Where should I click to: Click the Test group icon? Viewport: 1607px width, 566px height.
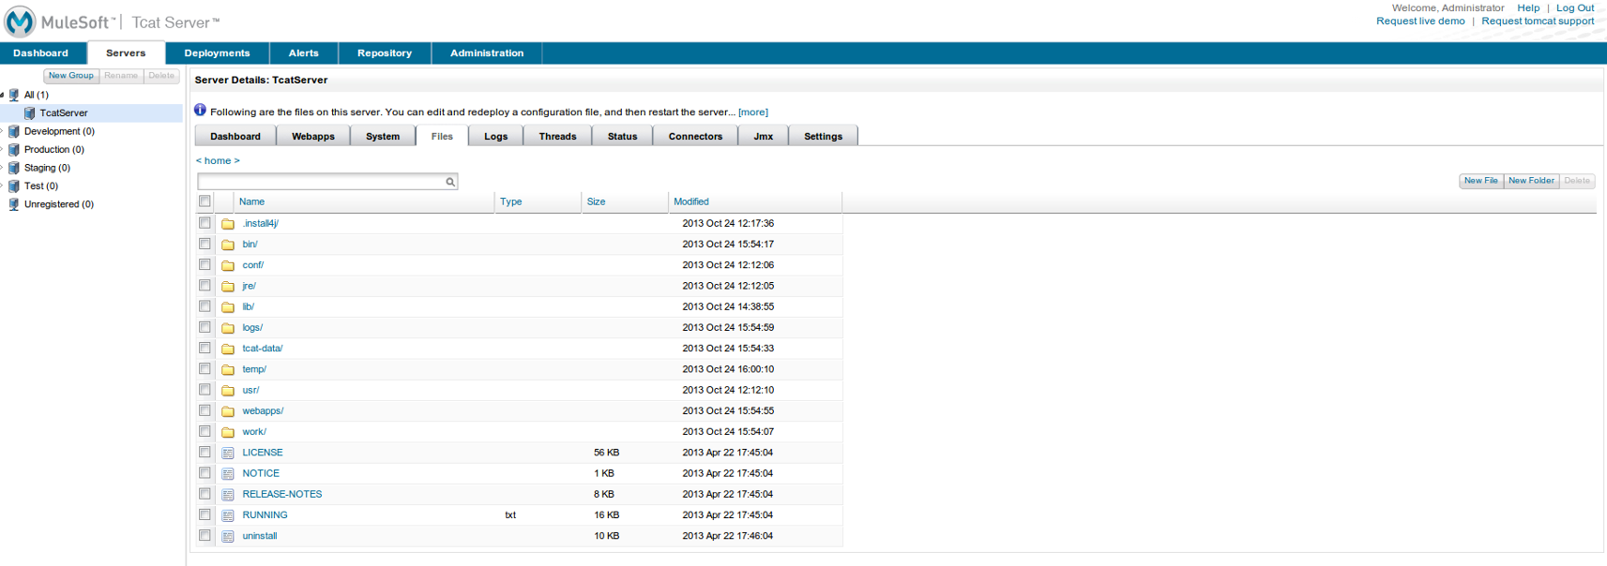(14, 186)
